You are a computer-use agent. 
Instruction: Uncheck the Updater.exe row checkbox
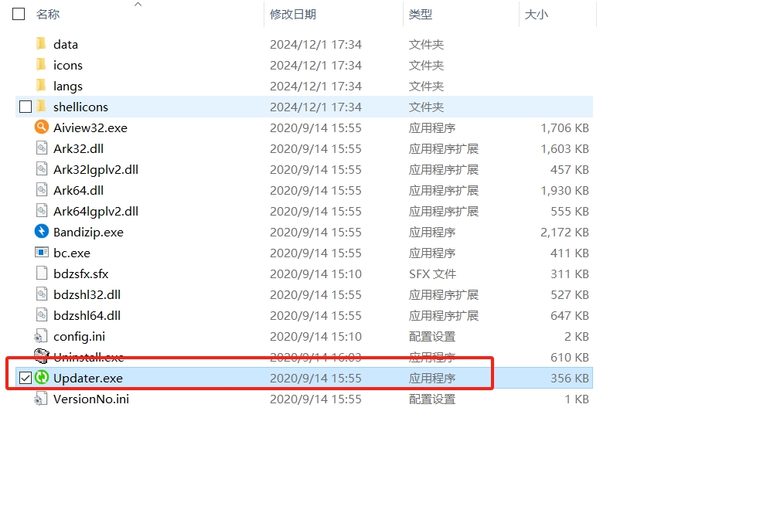(x=26, y=378)
